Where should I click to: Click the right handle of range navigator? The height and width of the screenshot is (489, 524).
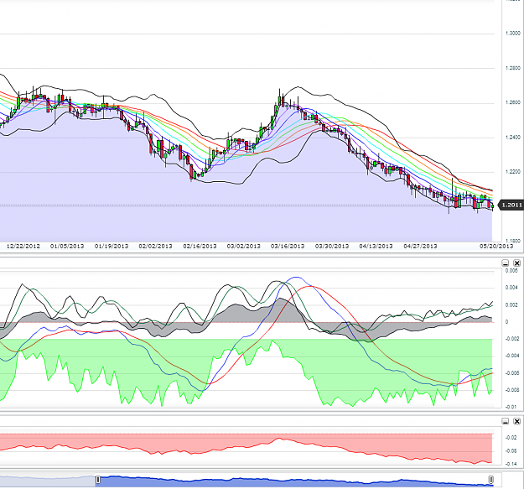click(x=490, y=480)
